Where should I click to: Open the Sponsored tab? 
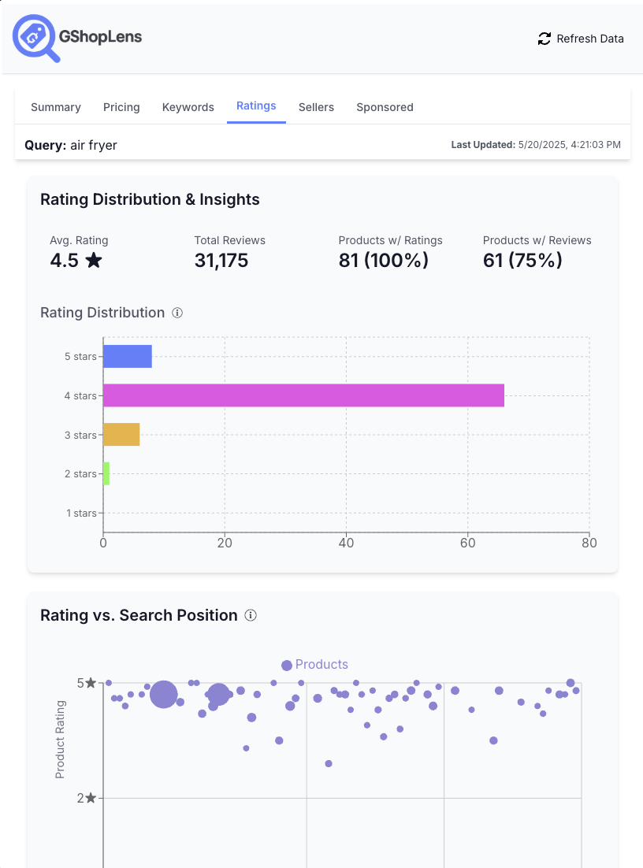click(385, 107)
